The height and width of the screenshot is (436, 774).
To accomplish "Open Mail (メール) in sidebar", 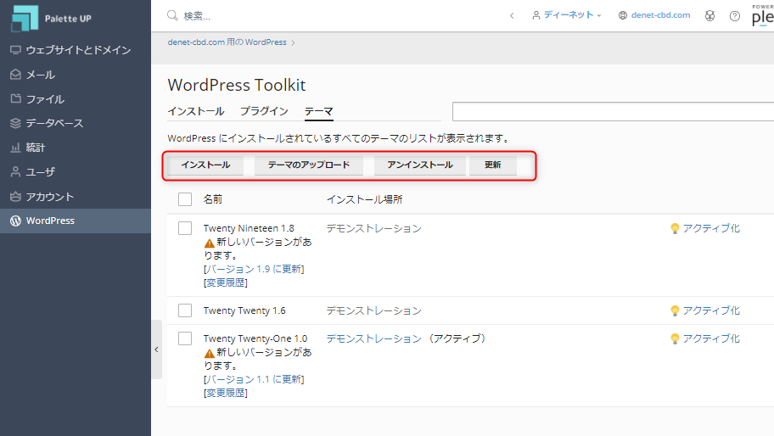I will pos(76,75).
